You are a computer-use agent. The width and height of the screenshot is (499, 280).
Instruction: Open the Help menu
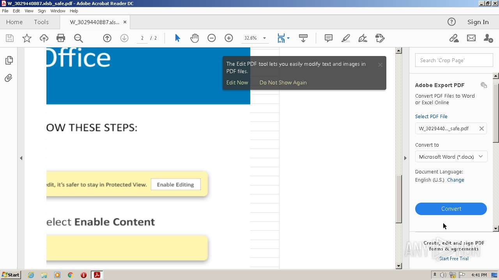(x=74, y=11)
